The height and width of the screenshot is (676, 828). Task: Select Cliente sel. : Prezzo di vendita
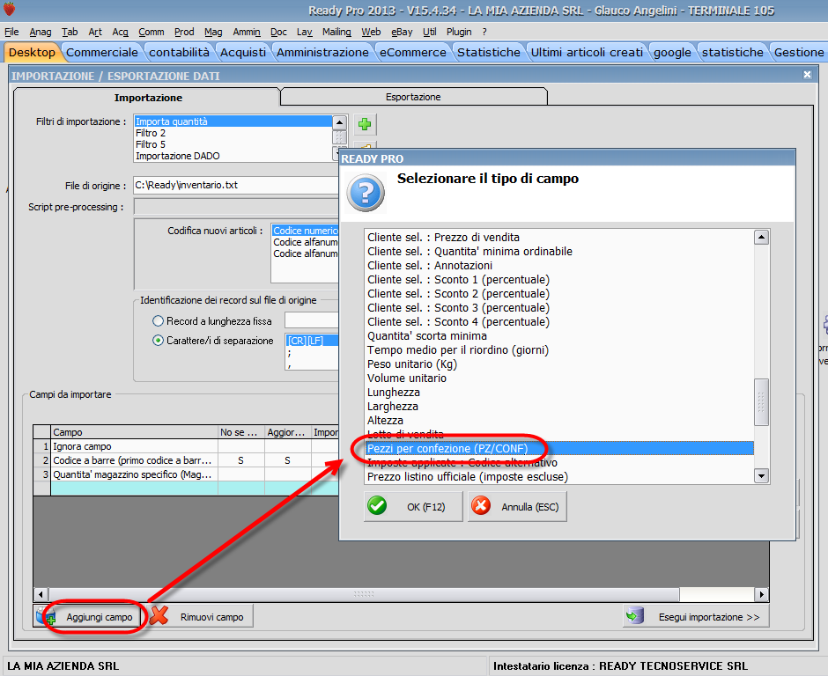(559, 238)
